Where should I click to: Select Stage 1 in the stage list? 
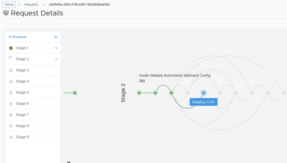[22, 48]
